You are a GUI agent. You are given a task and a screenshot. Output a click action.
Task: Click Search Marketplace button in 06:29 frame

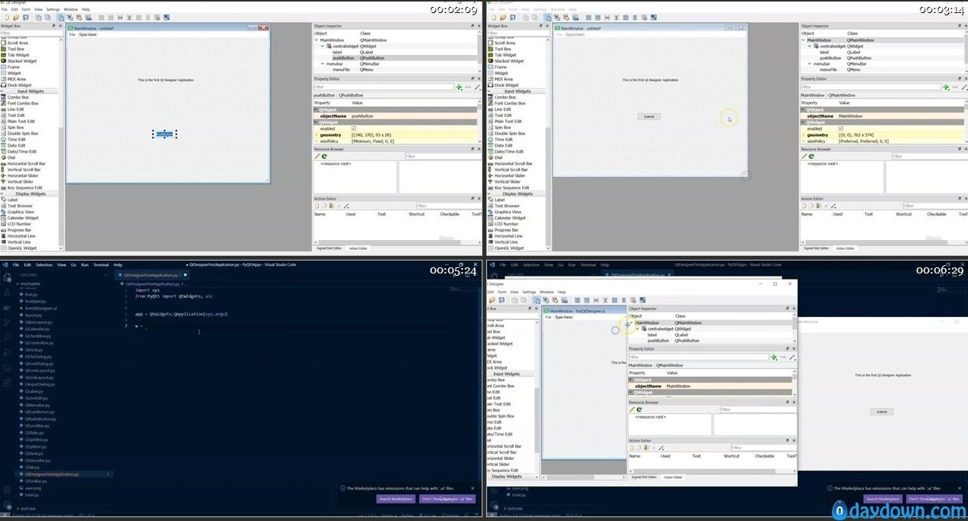coord(882,499)
